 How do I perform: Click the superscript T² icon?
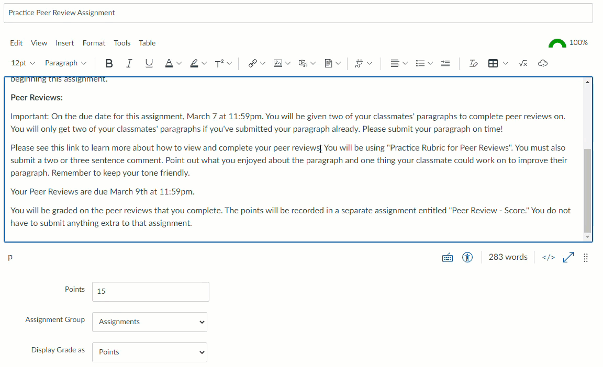coord(219,63)
